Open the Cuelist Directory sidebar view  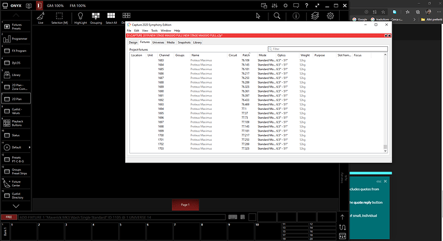click(x=16, y=195)
